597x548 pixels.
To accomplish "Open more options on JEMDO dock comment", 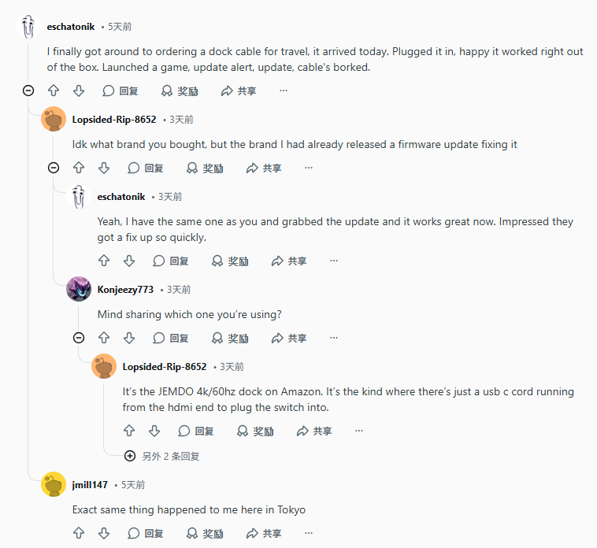I will pos(359,431).
